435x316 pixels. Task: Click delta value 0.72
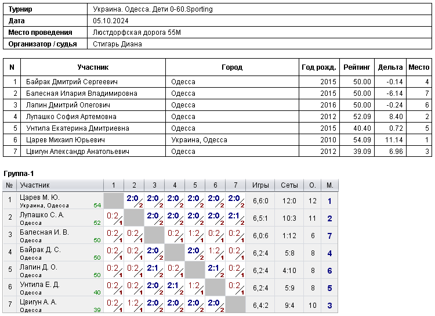(396, 128)
